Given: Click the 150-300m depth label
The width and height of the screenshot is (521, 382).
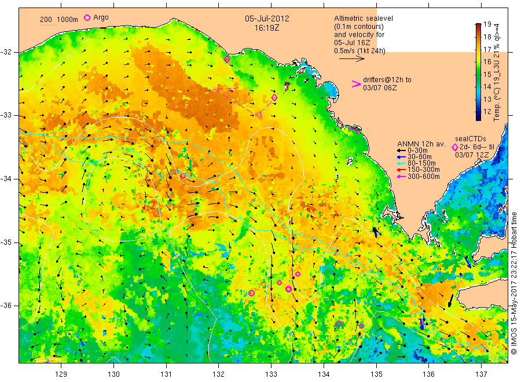Looking at the screenshot, I should pyautogui.click(x=424, y=170).
